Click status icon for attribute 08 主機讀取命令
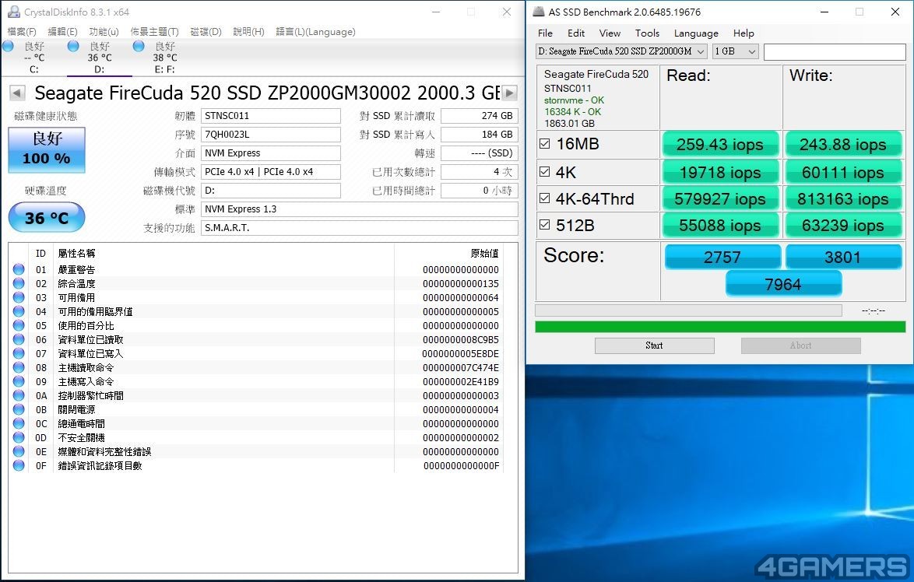Viewport: 914px width, 582px height. click(19, 367)
